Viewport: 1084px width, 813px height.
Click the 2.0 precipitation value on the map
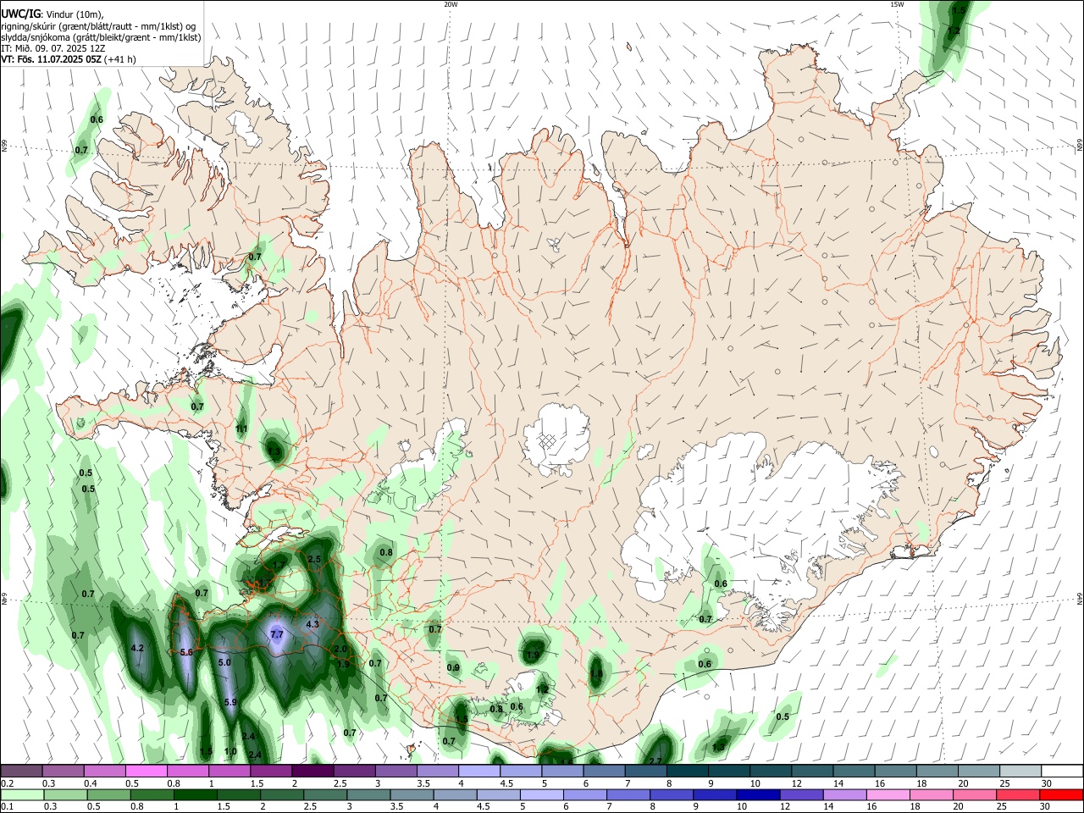pos(340,649)
